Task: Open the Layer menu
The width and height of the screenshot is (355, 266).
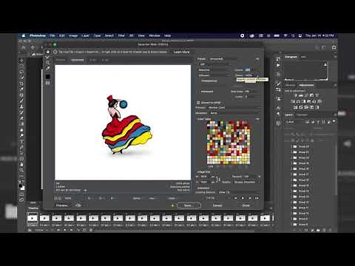Action: tap(85, 35)
